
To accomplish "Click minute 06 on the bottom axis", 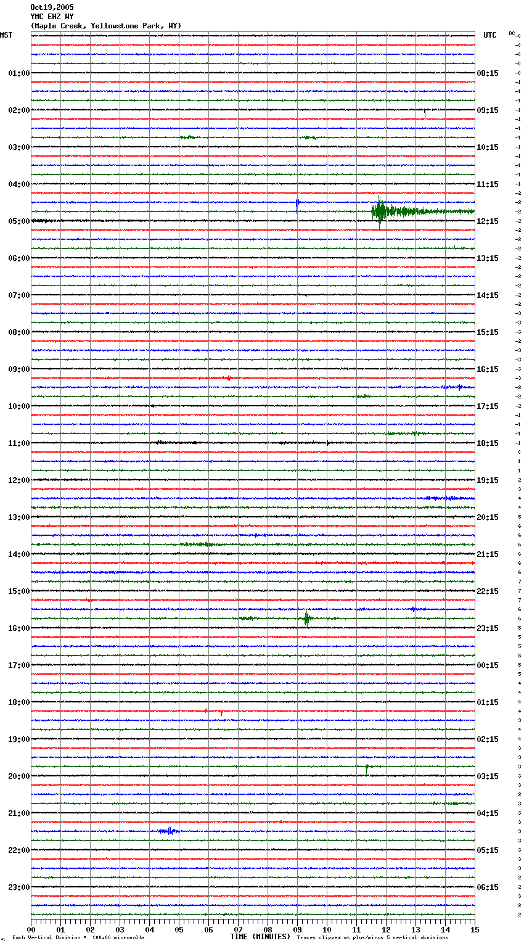I will coord(208,929).
